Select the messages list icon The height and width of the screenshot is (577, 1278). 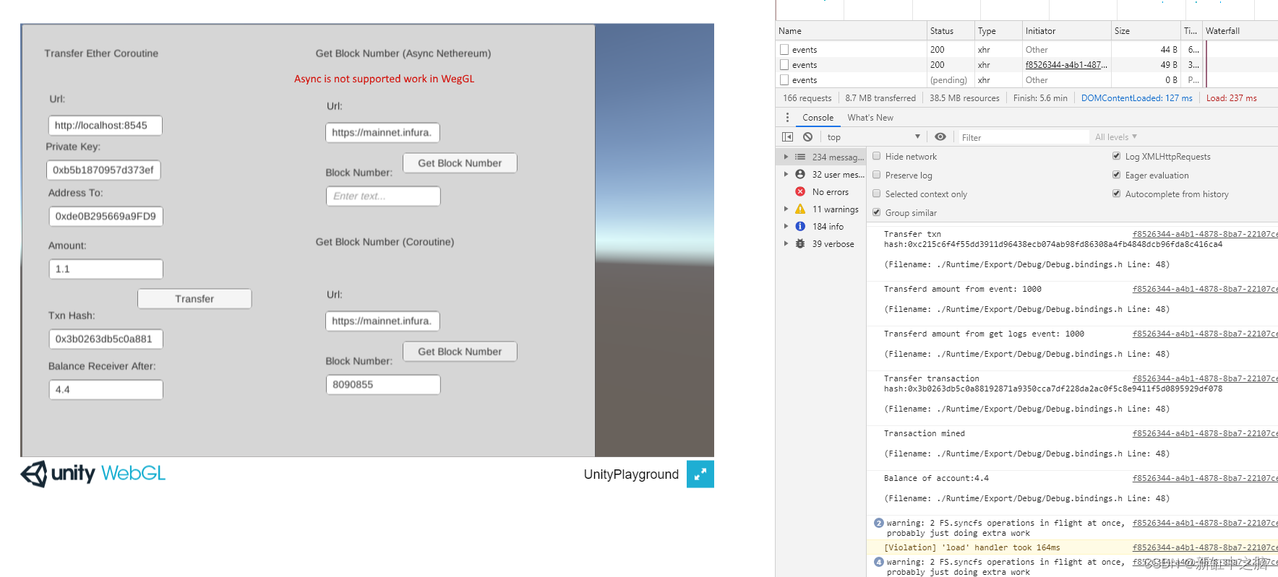point(800,157)
